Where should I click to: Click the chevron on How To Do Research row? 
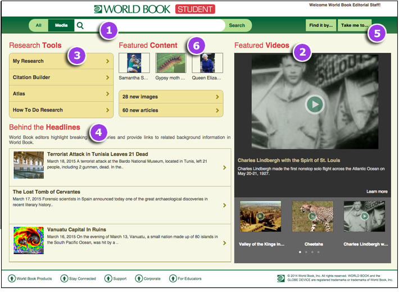(x=108, y=110)
